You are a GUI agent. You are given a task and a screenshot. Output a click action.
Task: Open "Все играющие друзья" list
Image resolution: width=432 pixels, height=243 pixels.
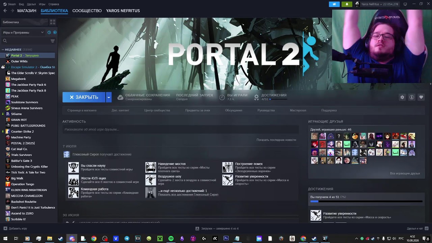click(x=405, y=173)
